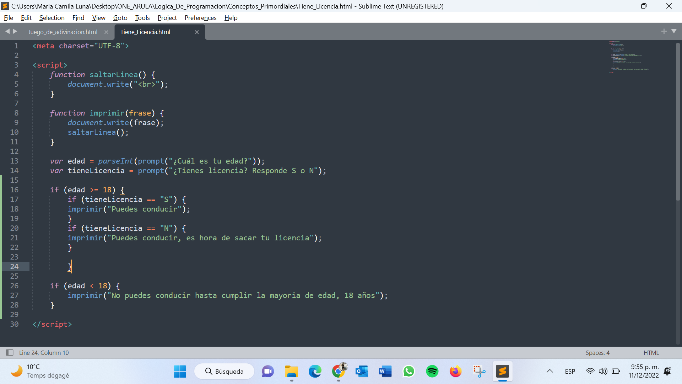Screen dimensions: 682x384
Task: Click Spaces: 4 in status bar
Action: coord(598,352)
